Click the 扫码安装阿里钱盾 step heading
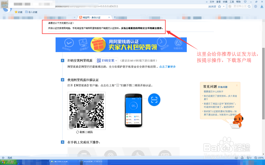The width and height of the screenshot is (265, 165). [80, 61]
